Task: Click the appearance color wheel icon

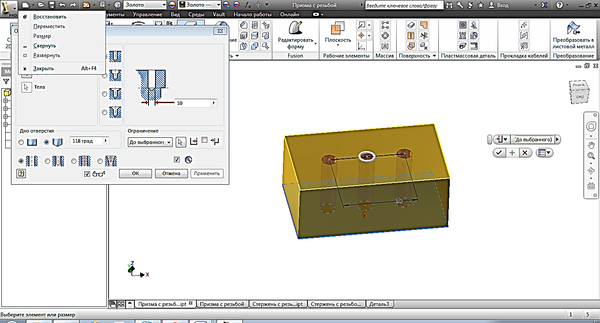Action: coord(171,5)
